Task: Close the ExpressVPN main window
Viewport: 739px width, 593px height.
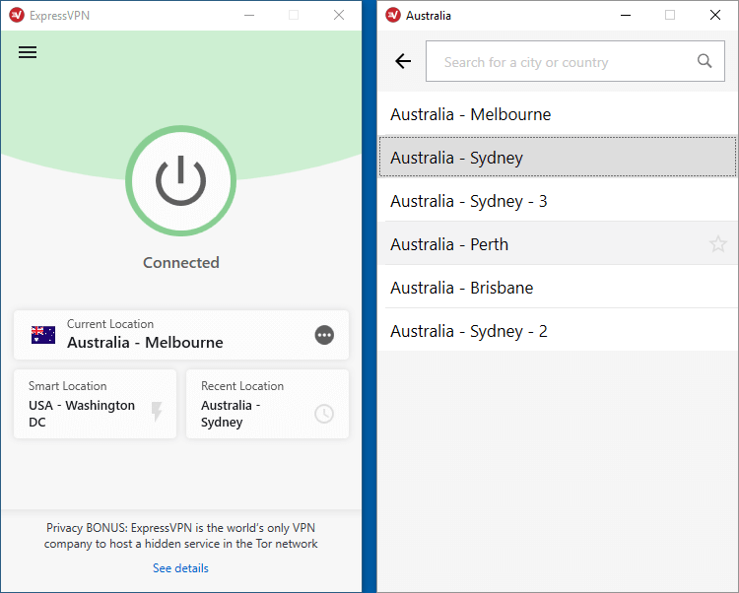Action: (x=339, y=15)
